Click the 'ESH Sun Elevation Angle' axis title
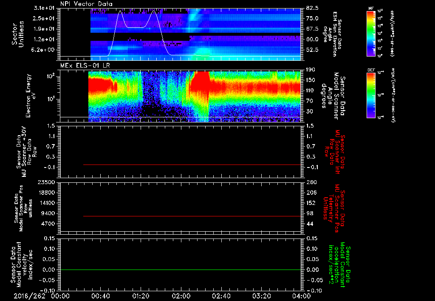The width and height of the screenshot is (435, 301). (332, 34)
